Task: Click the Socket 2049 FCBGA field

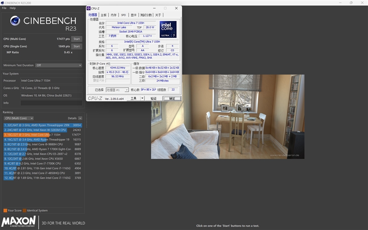Action: click(x=131, y=31)
